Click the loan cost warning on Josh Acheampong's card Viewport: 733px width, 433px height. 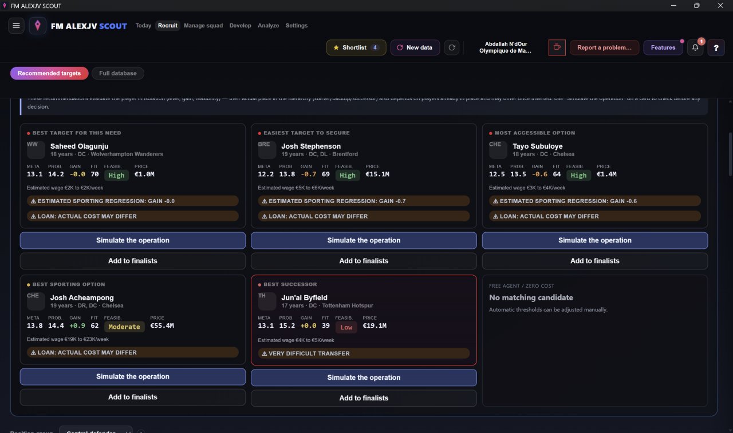133,352
